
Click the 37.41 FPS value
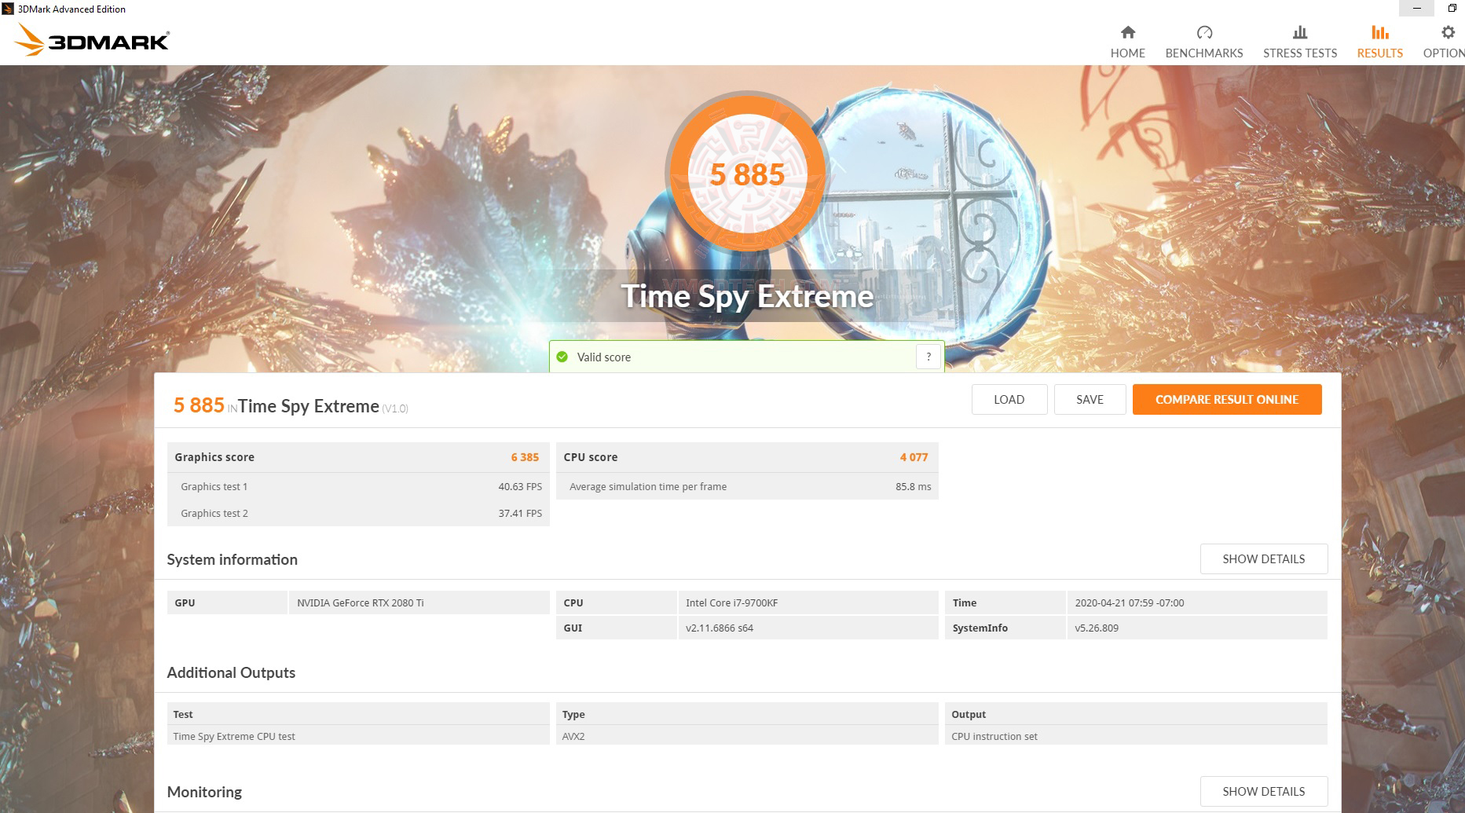click(x=520, y=514)
